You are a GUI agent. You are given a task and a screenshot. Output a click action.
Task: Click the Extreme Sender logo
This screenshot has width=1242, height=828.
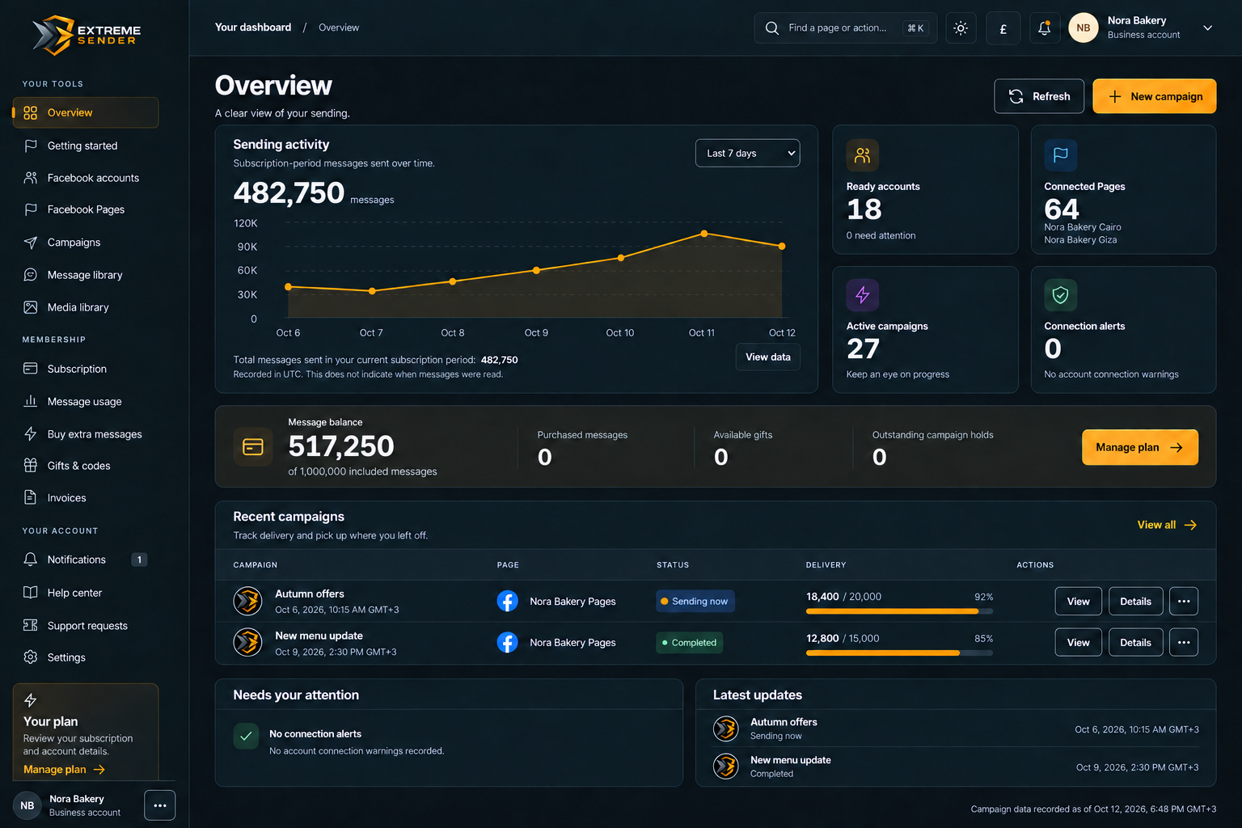click(87, 35)
